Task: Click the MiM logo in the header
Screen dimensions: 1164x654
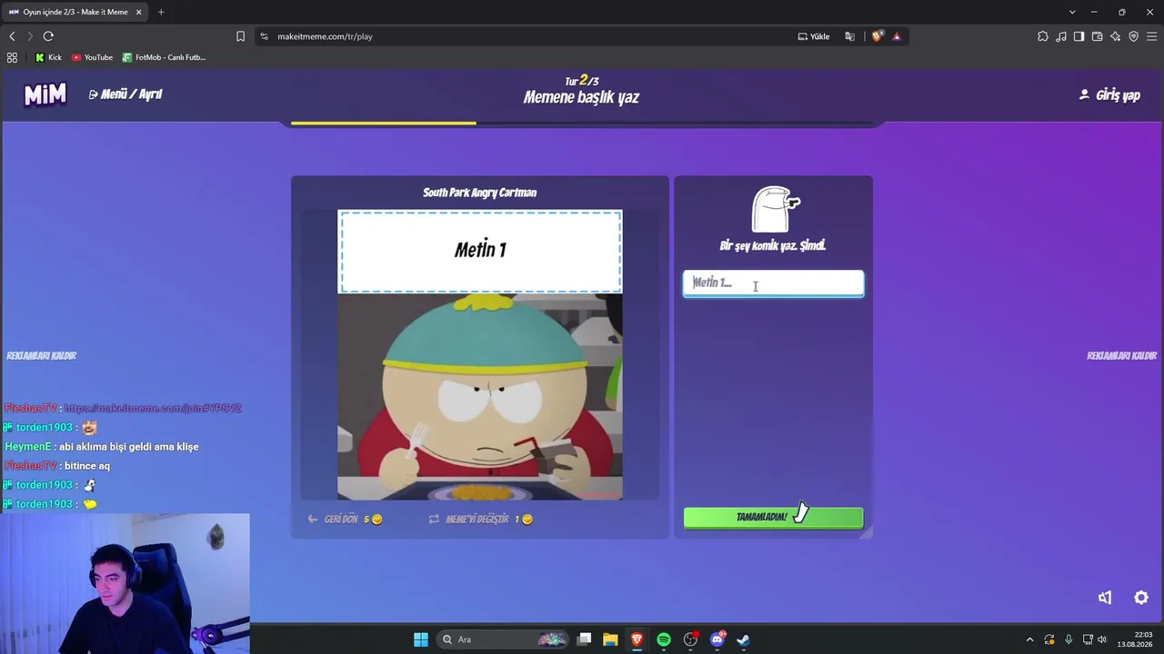Action: point(45,94)
